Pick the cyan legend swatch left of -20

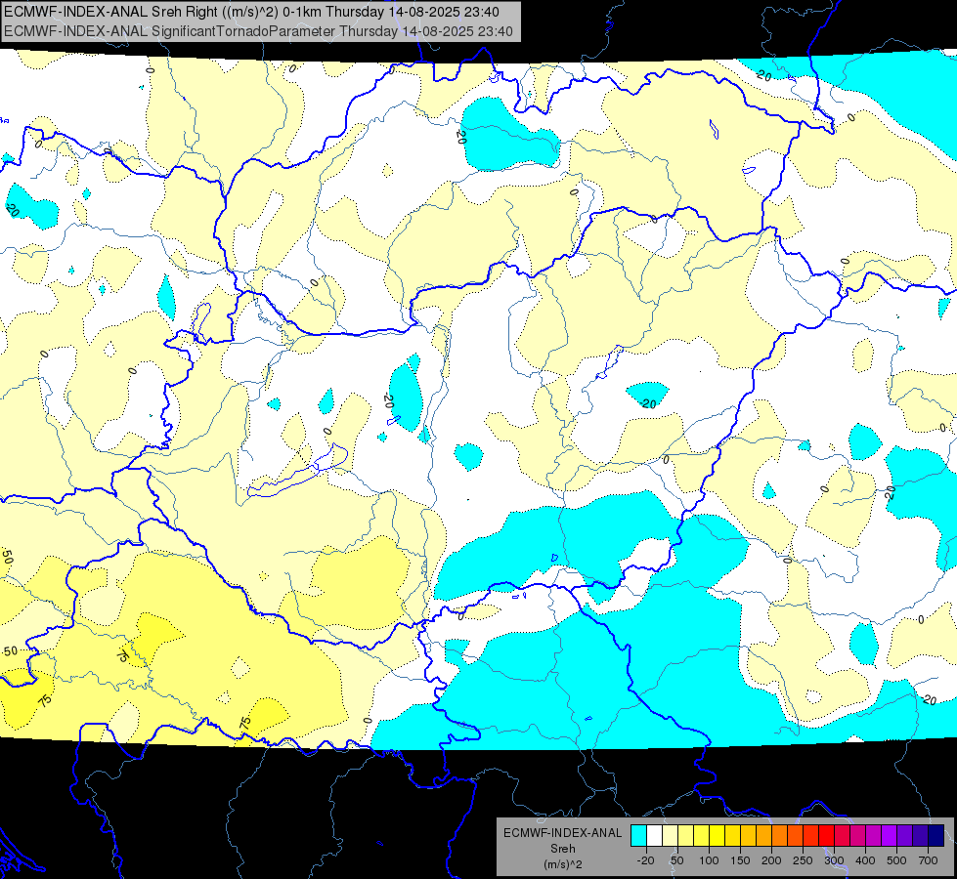[x=639, y=835]
